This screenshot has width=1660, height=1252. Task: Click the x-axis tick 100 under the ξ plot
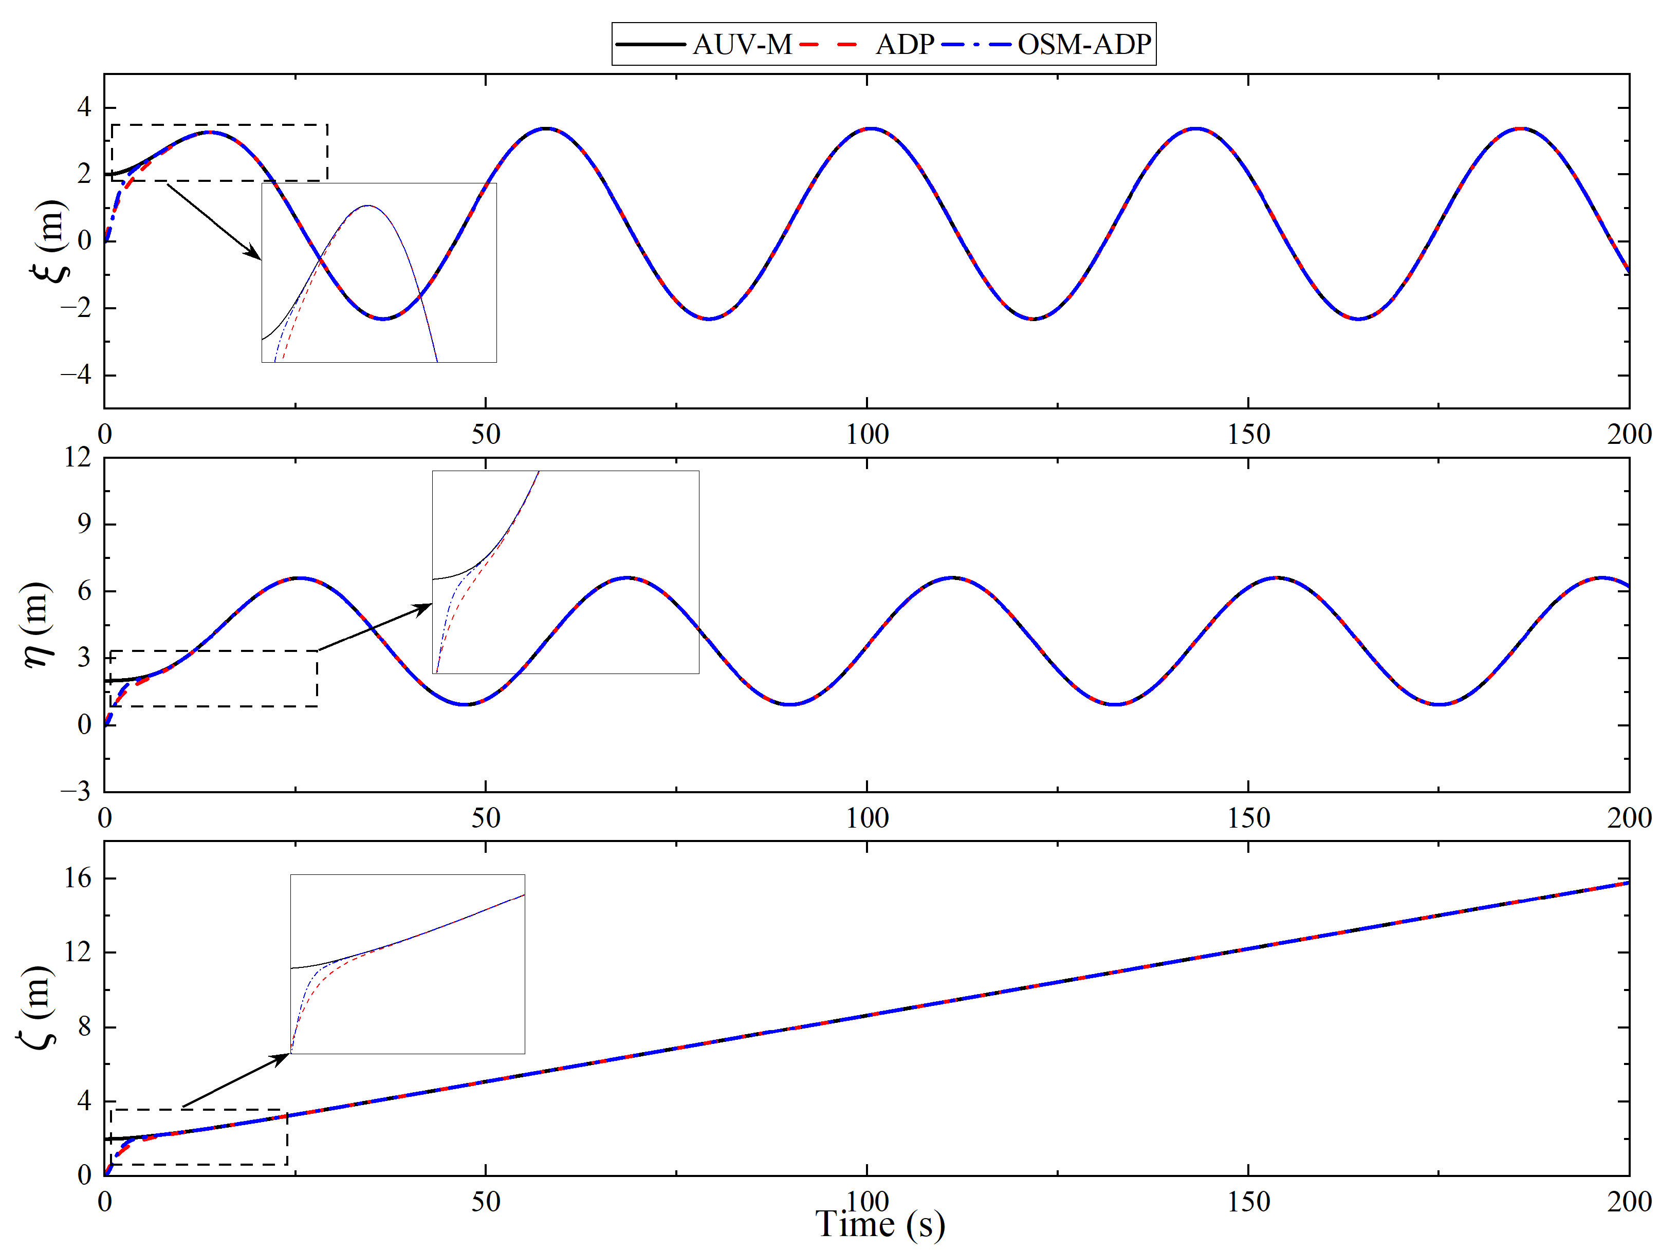click(x=868, y=434)
